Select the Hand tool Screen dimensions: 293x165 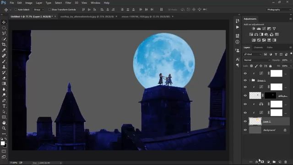[x=4, y=123]
